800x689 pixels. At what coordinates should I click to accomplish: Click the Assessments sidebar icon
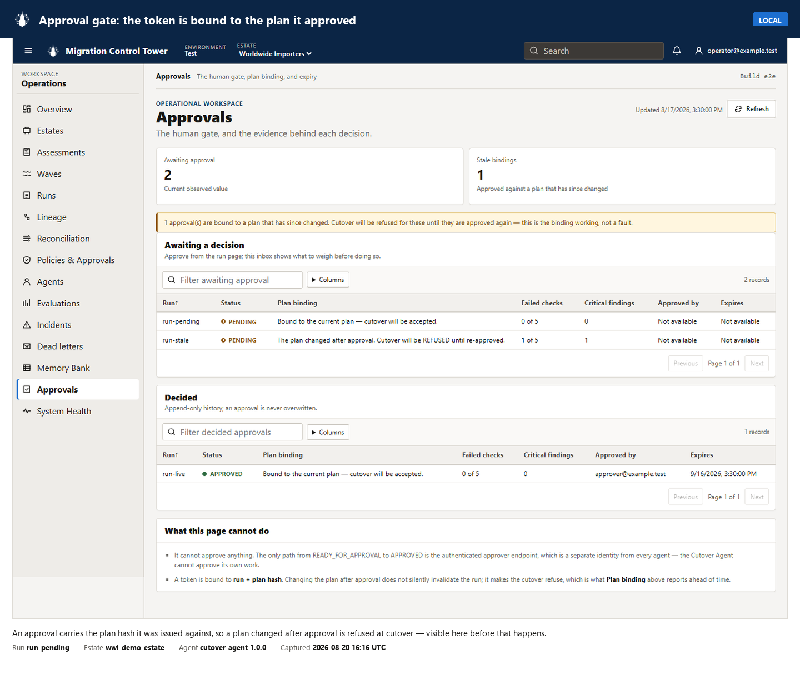(x=27, y=152)
